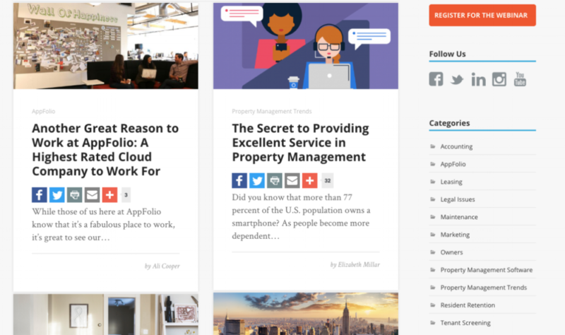The height and width of the screenshot is (335, 565).
Task: Click the Wall of Happiness article image
Action: click(x=105, y=46)
